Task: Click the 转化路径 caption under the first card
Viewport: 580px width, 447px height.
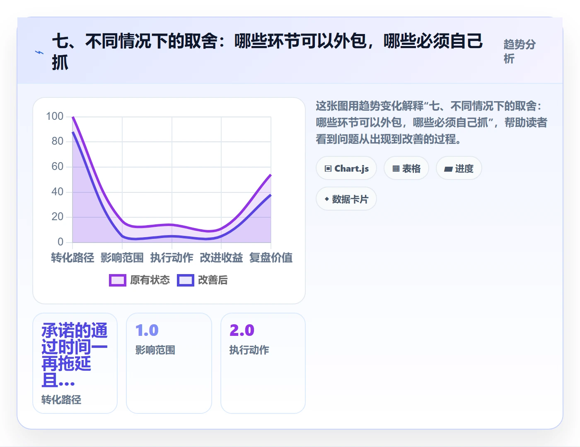Action: click(61, 400)
